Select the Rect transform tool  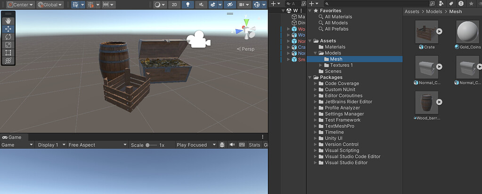click(8, 53)
